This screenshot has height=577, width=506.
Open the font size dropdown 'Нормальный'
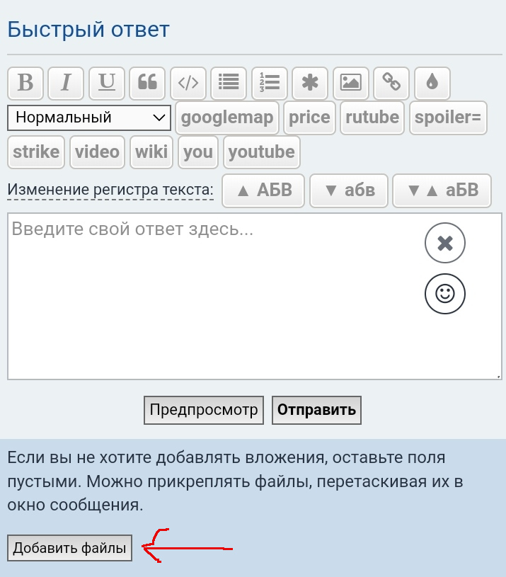[89, 118]
